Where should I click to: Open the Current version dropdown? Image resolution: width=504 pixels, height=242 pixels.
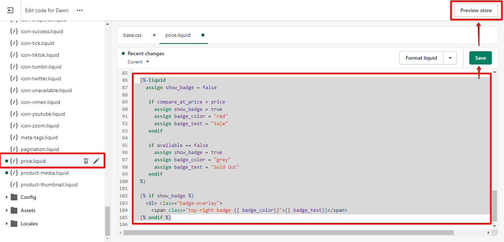[138, 62]
